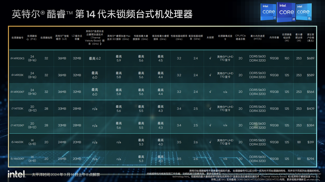Click the 最大睿频功率 (W) column header
The width and height of the screenshot is (325, 182).
point(299,38)
